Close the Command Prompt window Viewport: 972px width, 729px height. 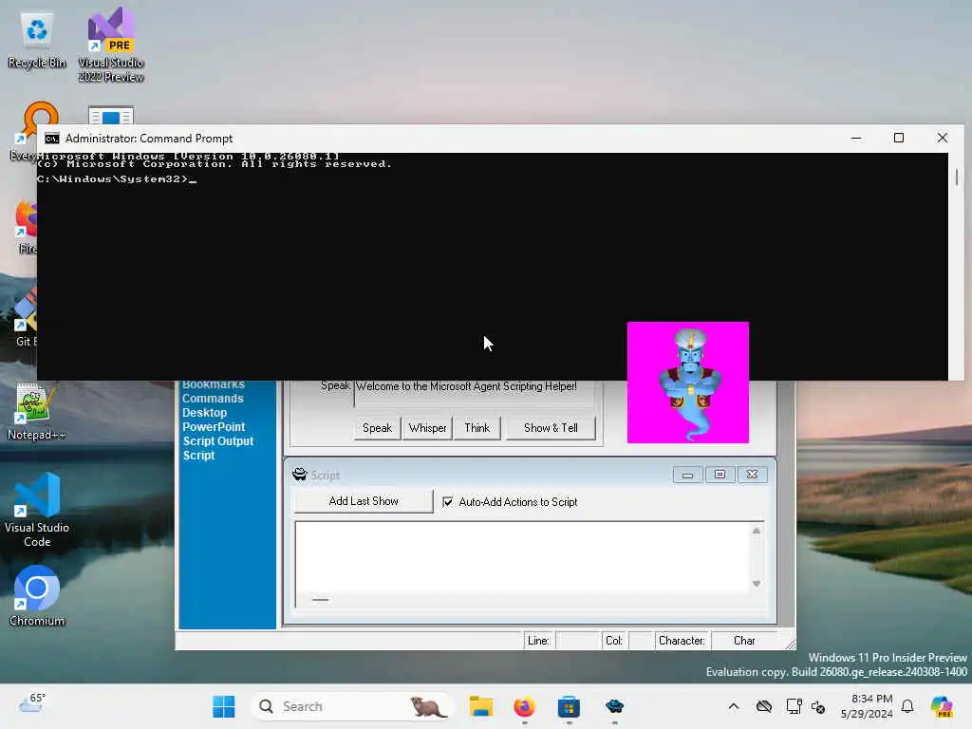[x=943, y=139]
